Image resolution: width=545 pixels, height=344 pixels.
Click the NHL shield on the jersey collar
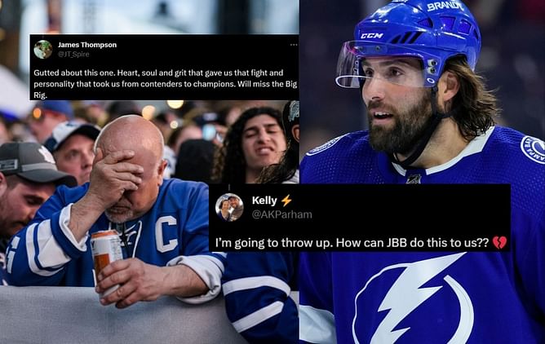tap(414, 179)
